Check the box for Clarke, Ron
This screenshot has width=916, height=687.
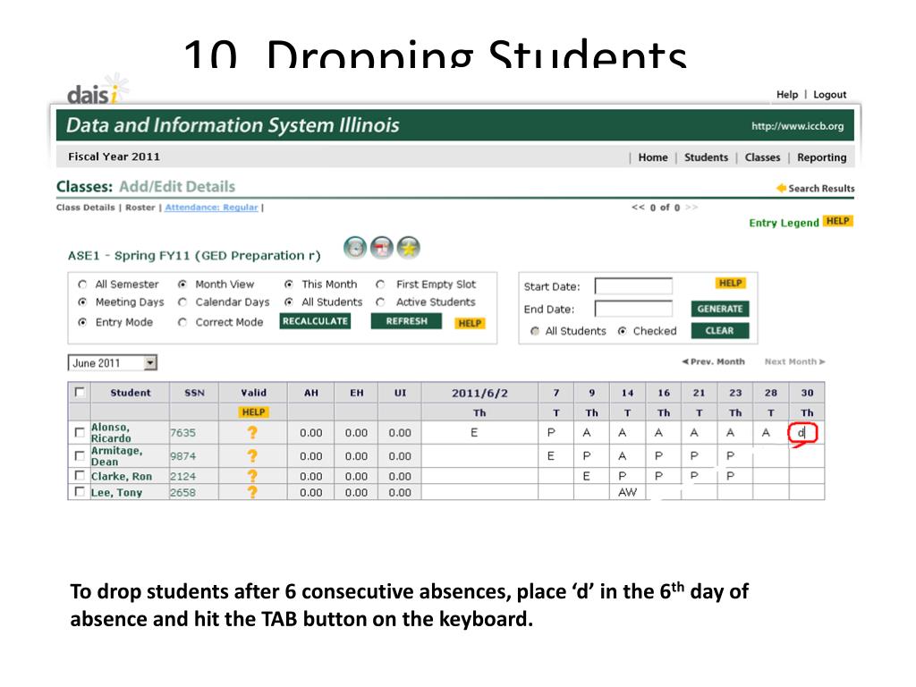tap(80, 476)
